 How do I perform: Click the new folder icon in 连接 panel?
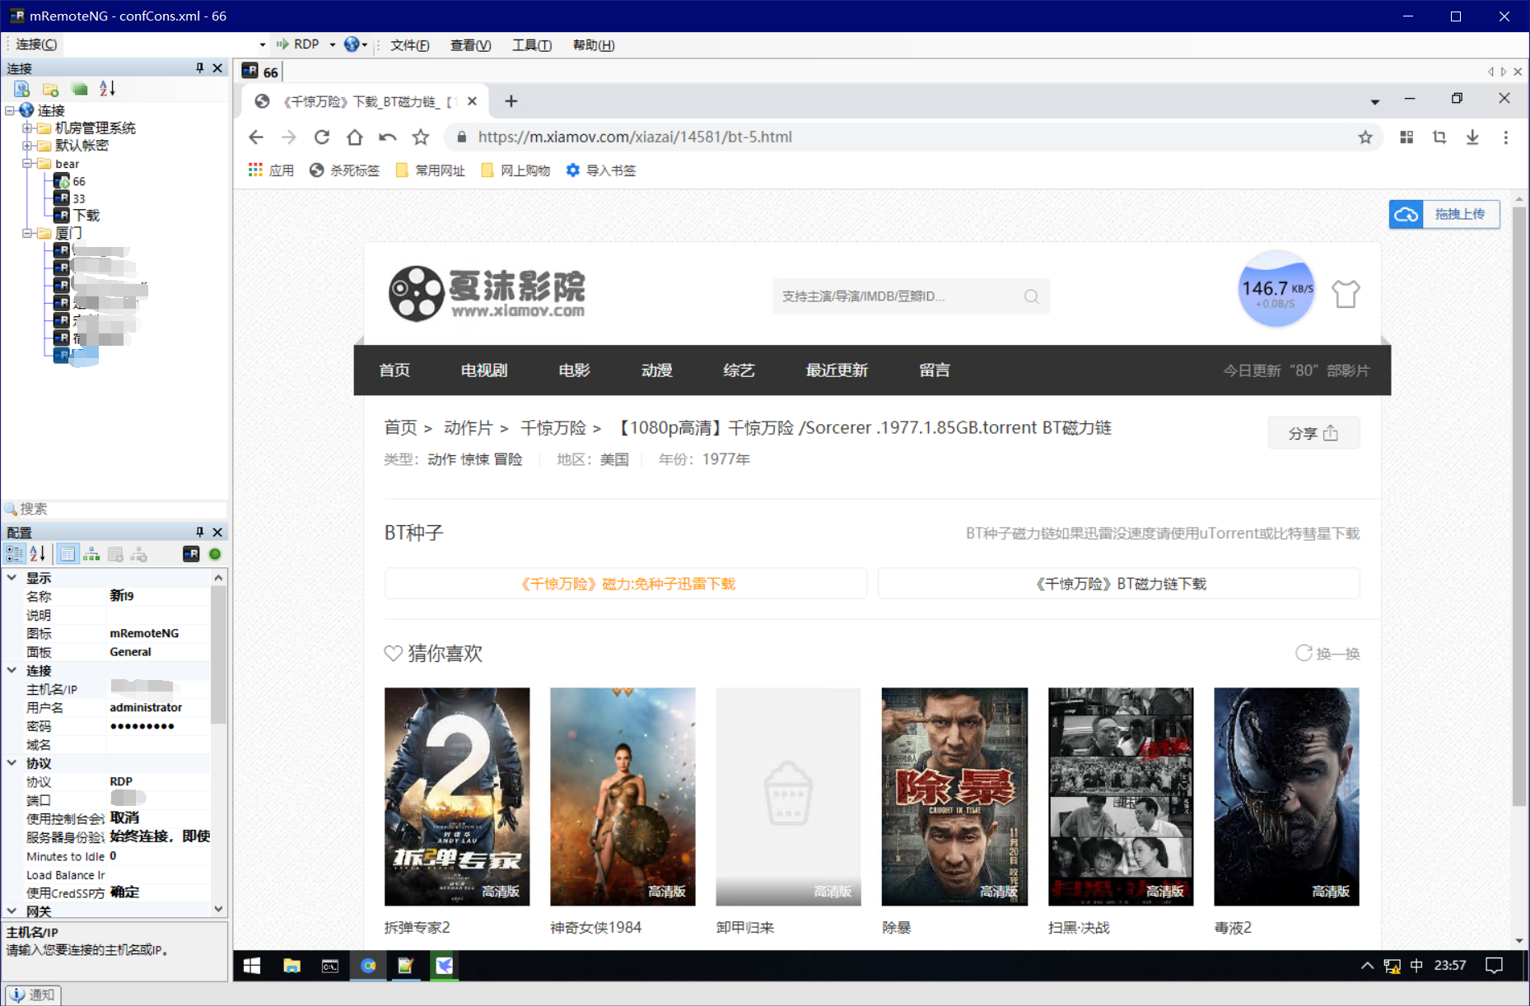click(50, 89)
